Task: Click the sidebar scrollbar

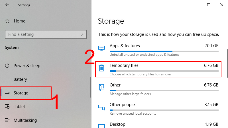Action: click(91, 87)
